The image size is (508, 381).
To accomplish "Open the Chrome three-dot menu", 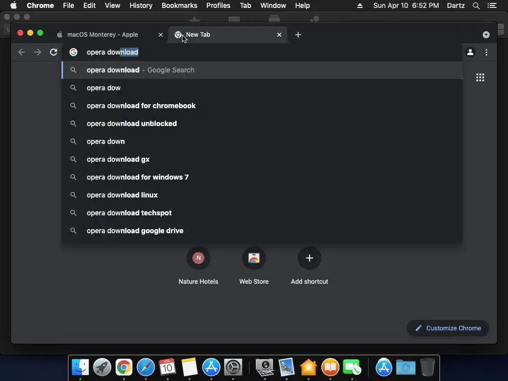I will [x=486, y=52].
